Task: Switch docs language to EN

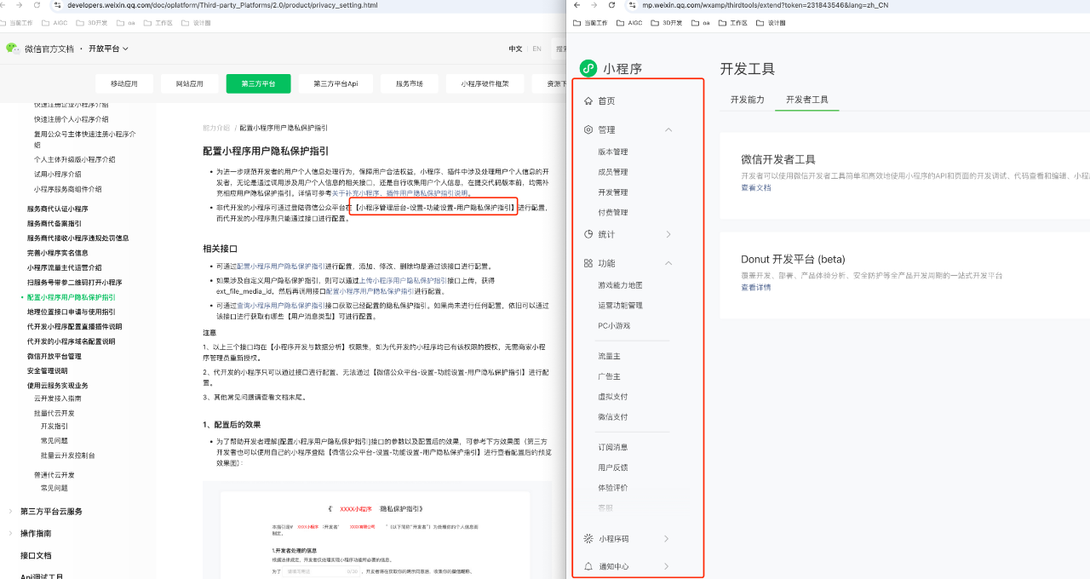Action: coord(536,49)
